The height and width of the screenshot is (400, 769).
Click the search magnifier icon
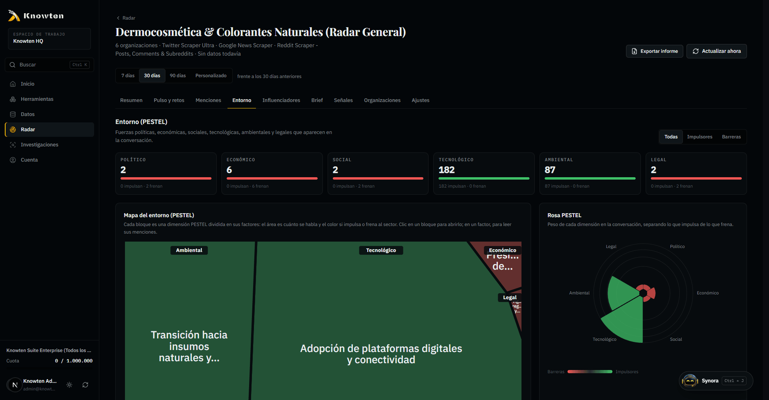click(12, 65)
